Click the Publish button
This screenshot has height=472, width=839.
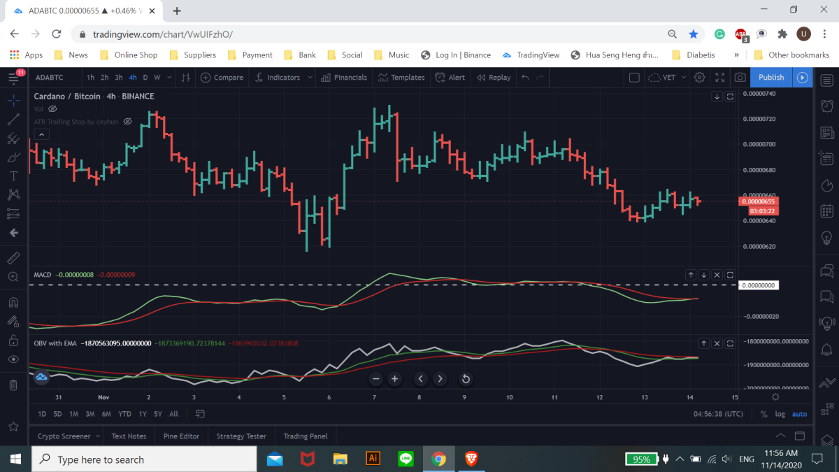point(771,78)
